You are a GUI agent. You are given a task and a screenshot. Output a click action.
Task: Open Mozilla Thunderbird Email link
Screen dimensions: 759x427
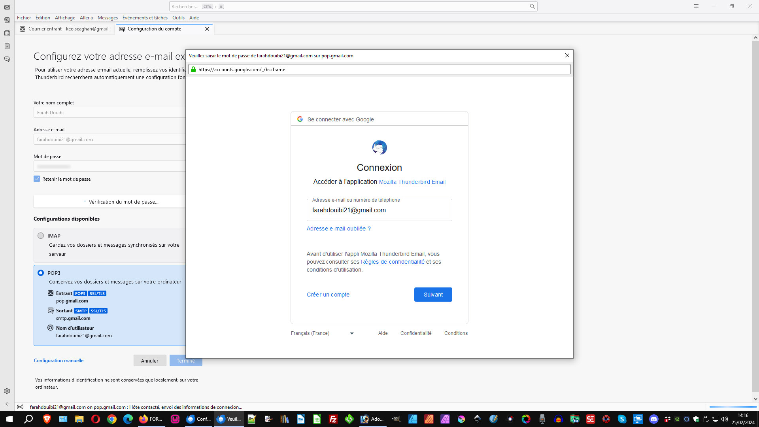pyautogui.click(x=412, y=182)
